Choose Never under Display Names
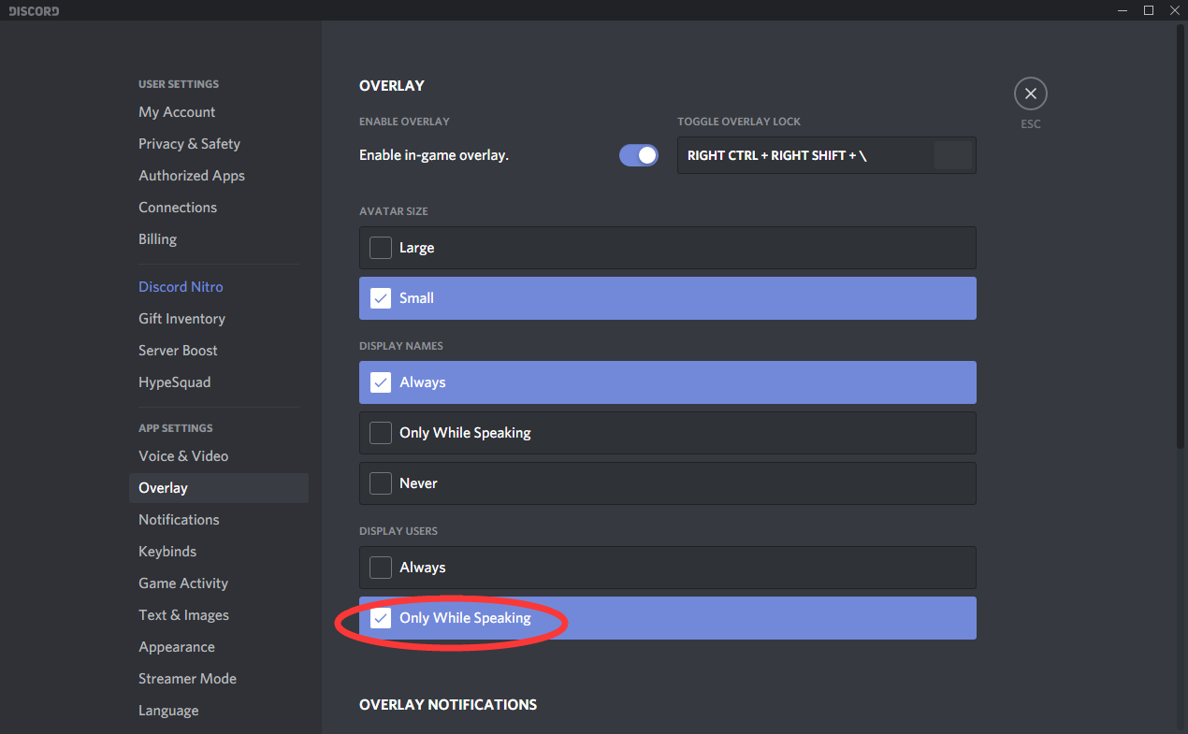The width and height of the screenshot is (1188, 734). [x=668, y=483]
